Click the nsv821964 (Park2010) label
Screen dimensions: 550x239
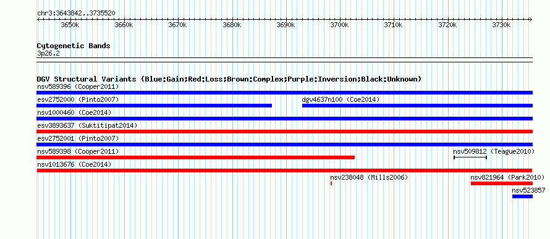point(507,177)
